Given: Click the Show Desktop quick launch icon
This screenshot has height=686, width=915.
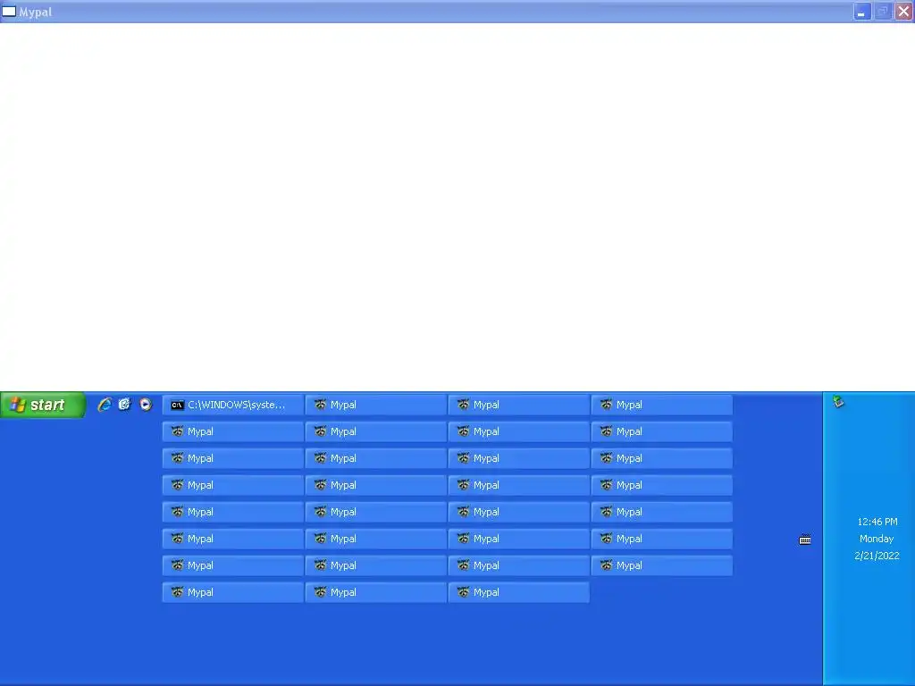Looking at the screenshot, I should (x=124, y=405).
